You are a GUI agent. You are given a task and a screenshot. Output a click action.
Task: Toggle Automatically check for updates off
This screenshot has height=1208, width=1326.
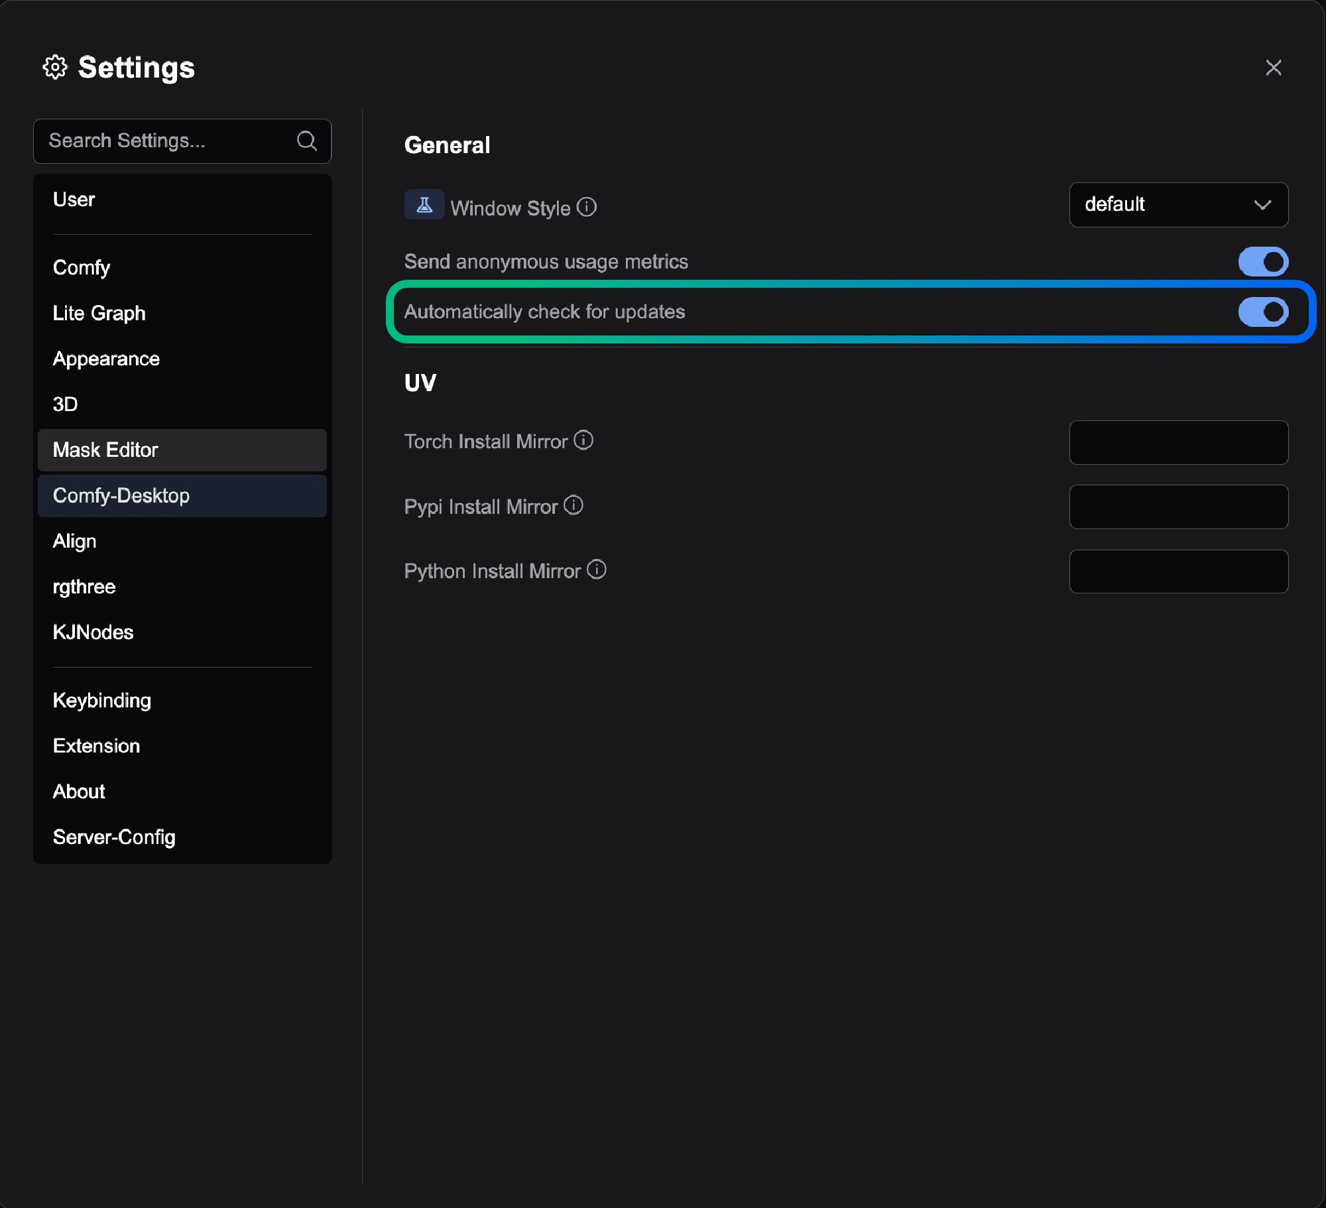click(1262, 312)
